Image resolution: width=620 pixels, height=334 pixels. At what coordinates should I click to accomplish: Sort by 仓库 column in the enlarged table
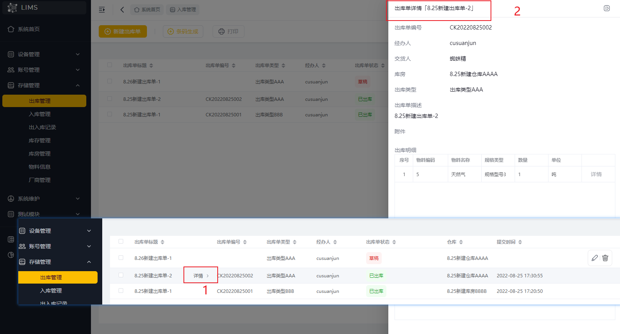click(x=461, y=242)
